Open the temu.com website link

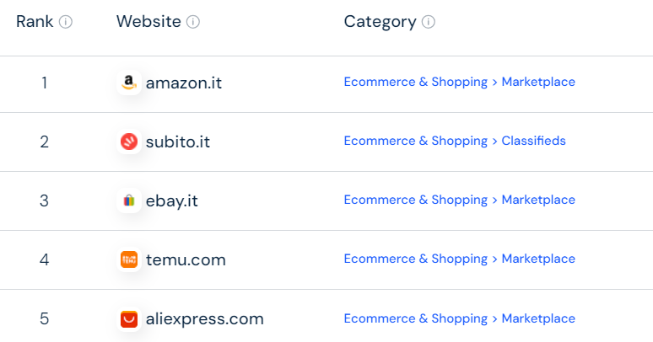point(186,259)
